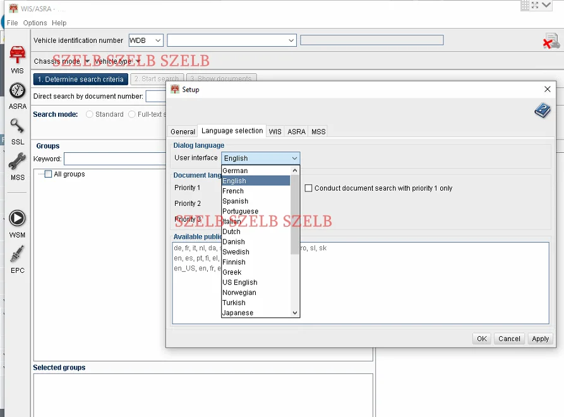This screenshot has width=564, height=417.
Task: Open the EPC spark plug icon
Action: 17,253
